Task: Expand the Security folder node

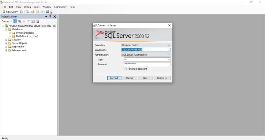Action: [6, 40]
